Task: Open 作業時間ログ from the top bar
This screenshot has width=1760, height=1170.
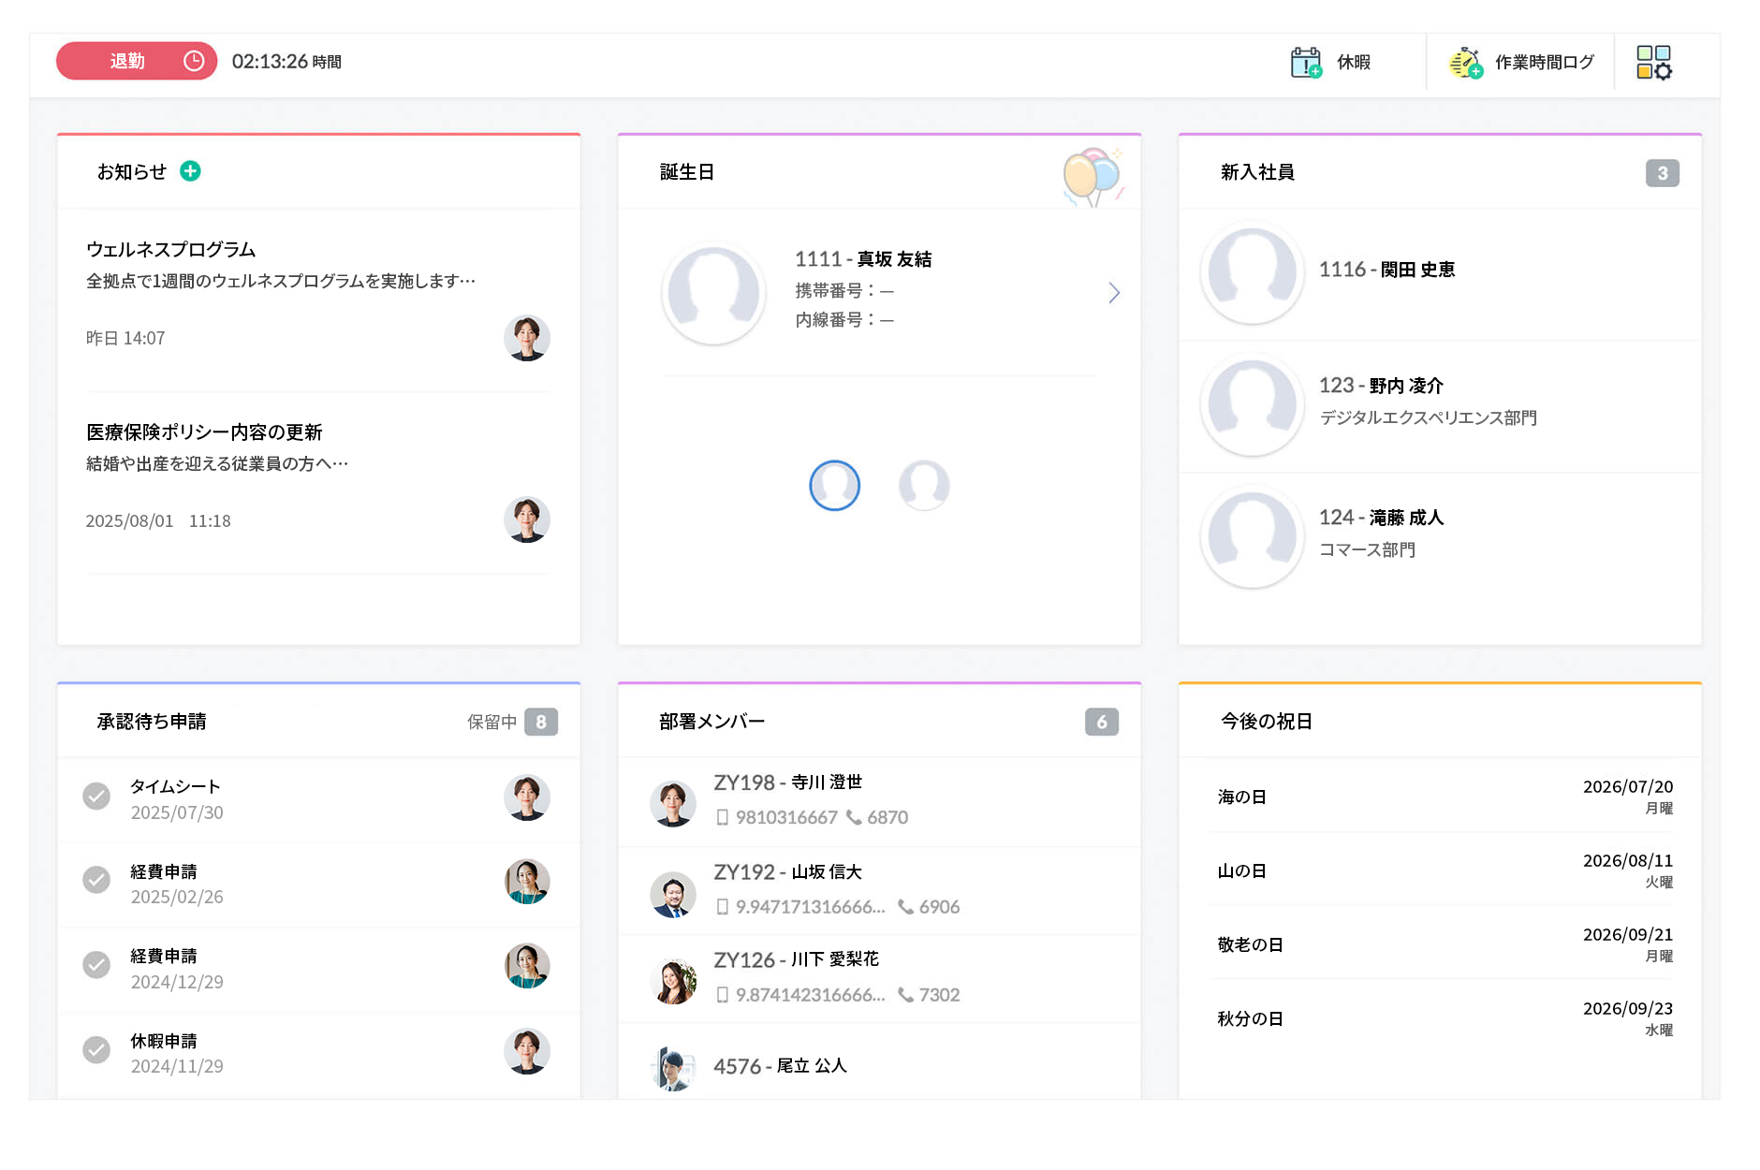Action: 1545,62
